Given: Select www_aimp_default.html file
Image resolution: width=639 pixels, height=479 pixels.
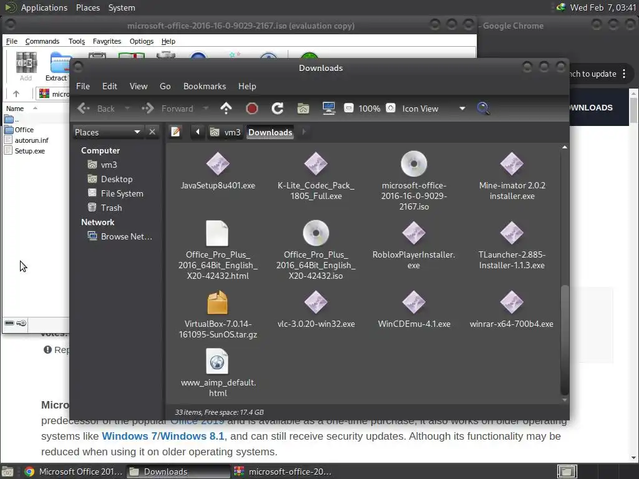Looking at the screenshot, I should 218,373.
